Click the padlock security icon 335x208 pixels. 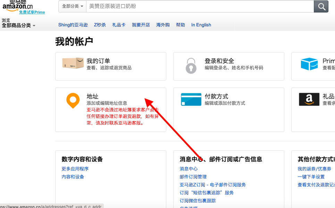pyautogui.click(x=191, y=66)
